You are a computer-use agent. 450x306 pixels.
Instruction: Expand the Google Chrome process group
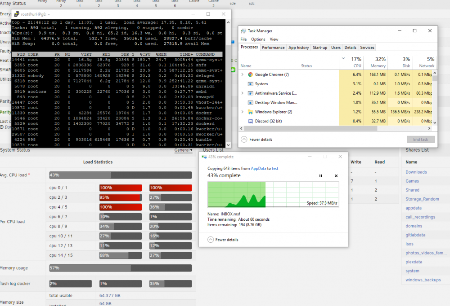coord(242,74)
